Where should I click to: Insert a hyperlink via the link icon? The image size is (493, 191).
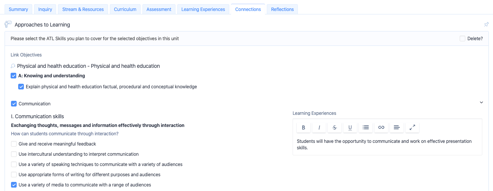pos(381,128)
